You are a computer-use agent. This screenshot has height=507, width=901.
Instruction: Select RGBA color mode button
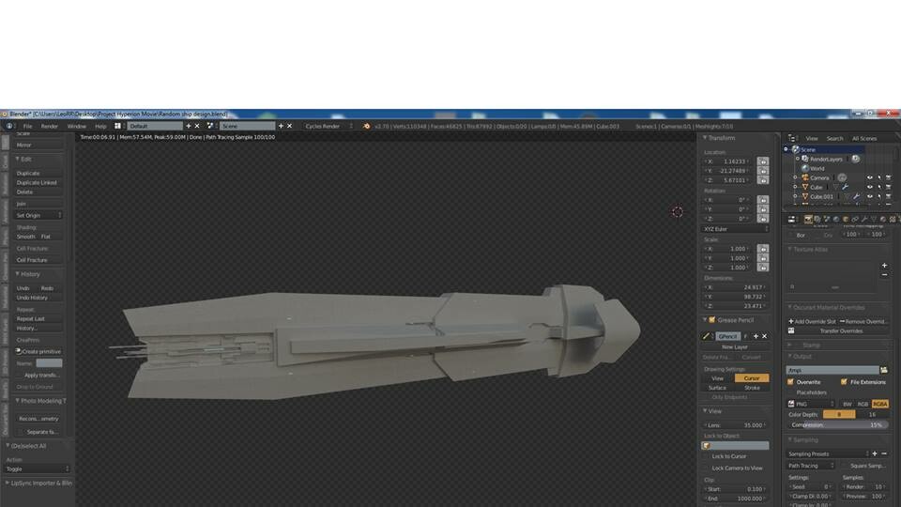tap(879, 404)
